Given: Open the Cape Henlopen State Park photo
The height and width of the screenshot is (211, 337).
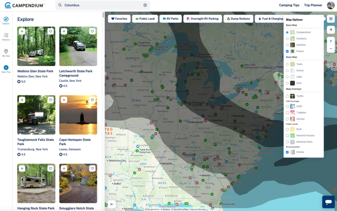Looking at the screenshot, I should coord(78,115).
